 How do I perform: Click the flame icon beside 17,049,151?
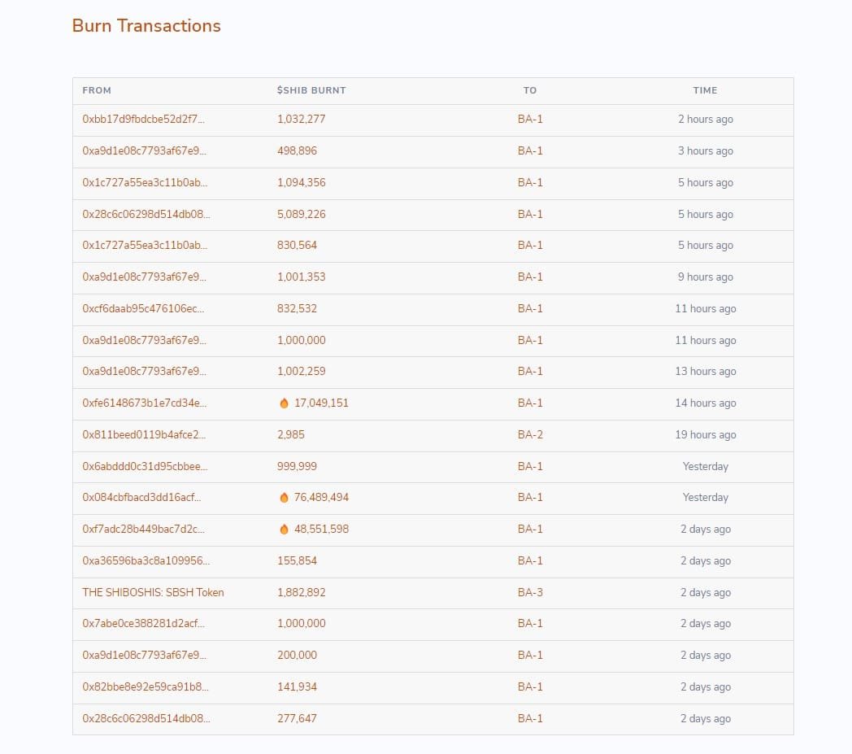[x=282, y=403]
